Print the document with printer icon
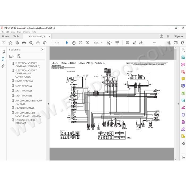186x186 pixels. click(x=24, y=43)
